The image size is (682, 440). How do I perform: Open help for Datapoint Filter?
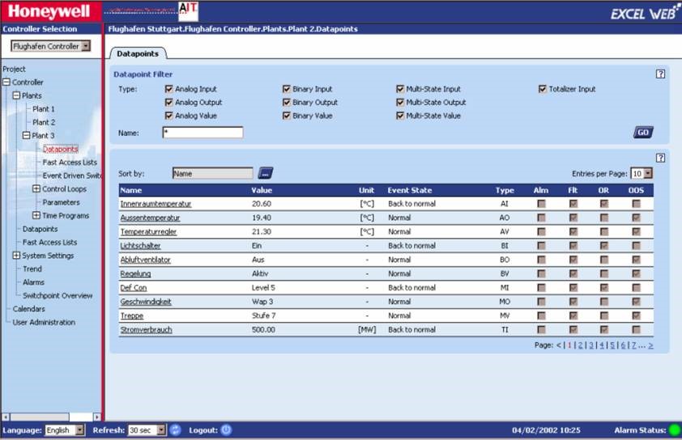click(x=660, y=74)
